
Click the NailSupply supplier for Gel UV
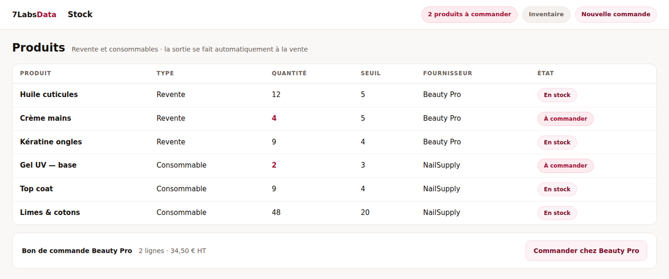pyautogui.click(x=442, y=165)
